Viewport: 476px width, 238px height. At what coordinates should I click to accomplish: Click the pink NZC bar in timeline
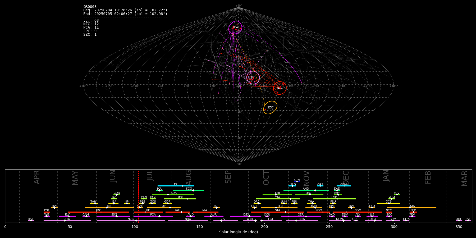(x=131, y=221)
